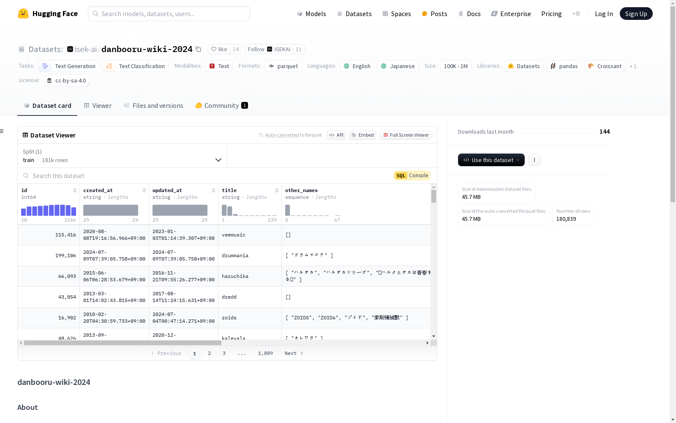Open Spaces in the top navigation
This screenshot has height=423, width=676.
(397, 14)
